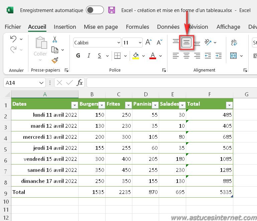
Task: Click the align right icon
Action: coord(197,56)
